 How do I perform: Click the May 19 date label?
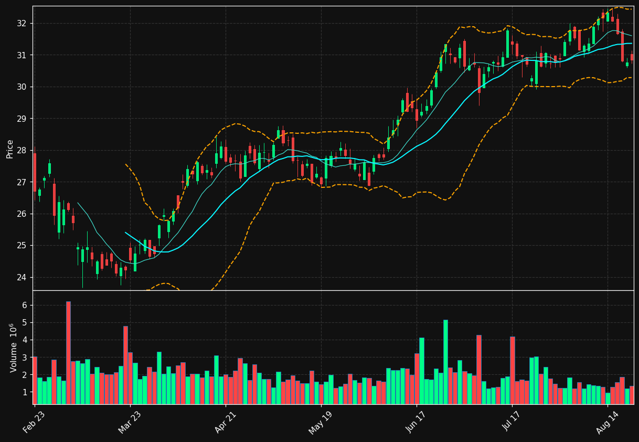click(x=320, y=422)
